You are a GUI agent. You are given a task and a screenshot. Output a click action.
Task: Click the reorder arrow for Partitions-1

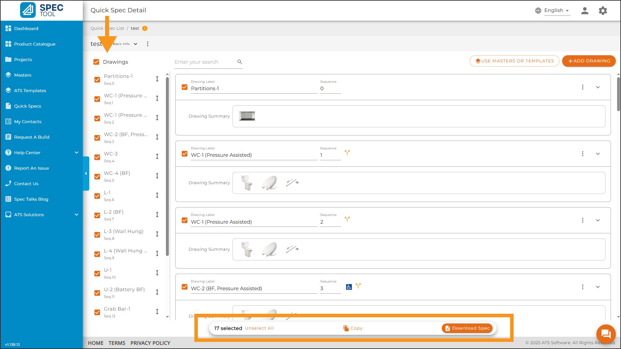tap(157, 79)
